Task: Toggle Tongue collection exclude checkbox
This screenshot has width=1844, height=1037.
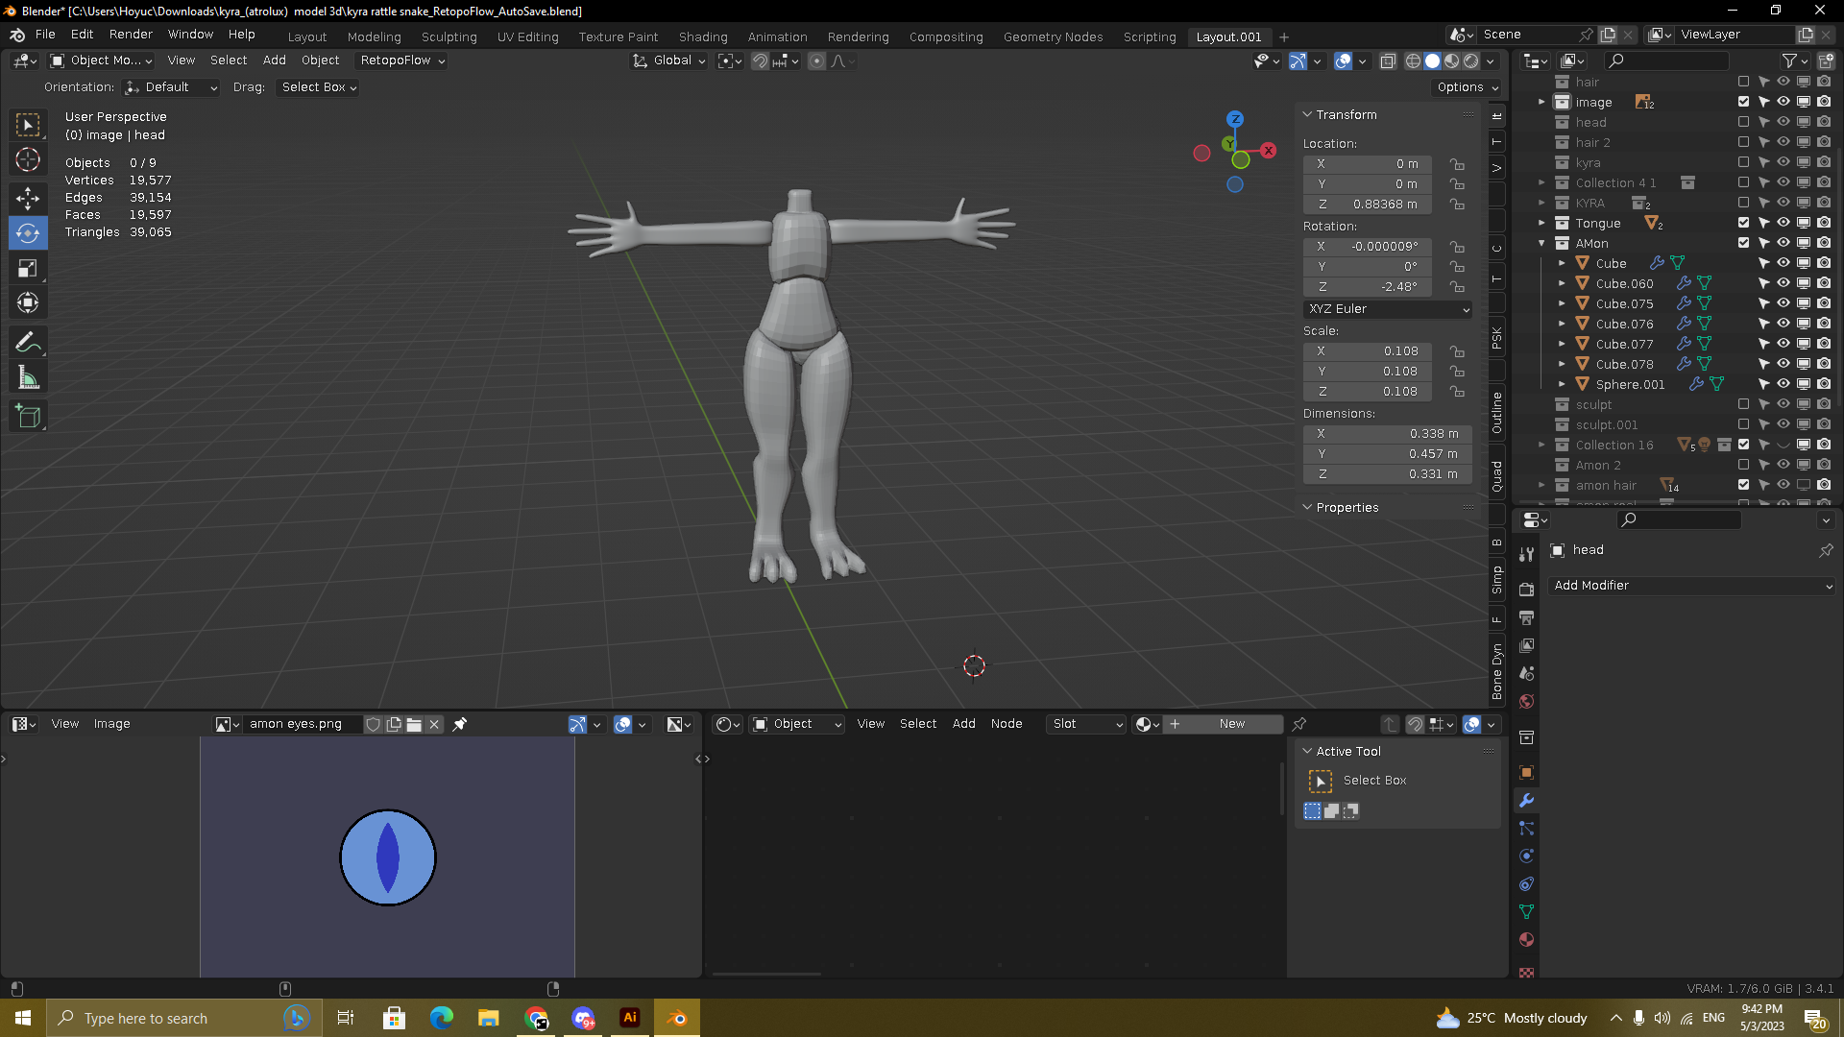Action: (x=1743, y=223)
